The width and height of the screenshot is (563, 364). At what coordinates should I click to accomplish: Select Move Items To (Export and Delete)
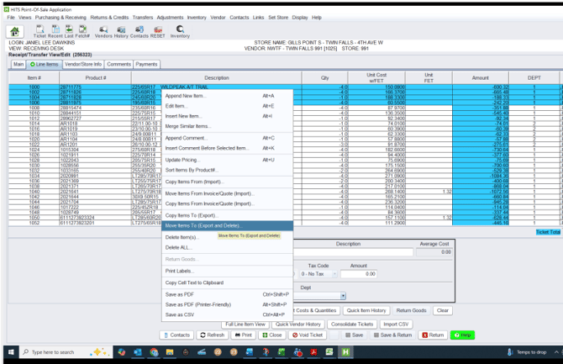[x=227, y=225]
